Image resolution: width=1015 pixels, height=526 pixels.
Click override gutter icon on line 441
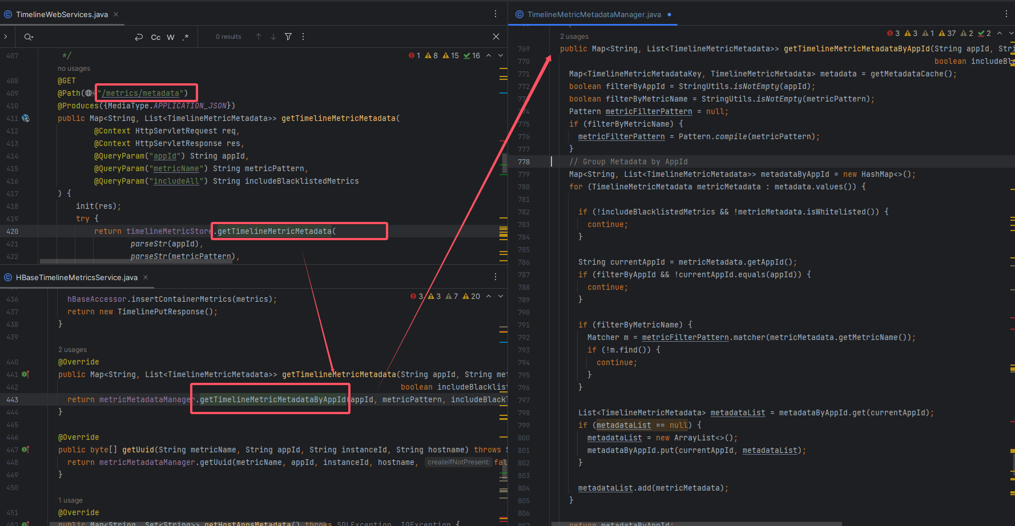coord(26,374)
